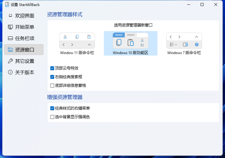Go to the 关于版本 page
Viewport: 225px width, 158px height.
click(x=25, y=72)
